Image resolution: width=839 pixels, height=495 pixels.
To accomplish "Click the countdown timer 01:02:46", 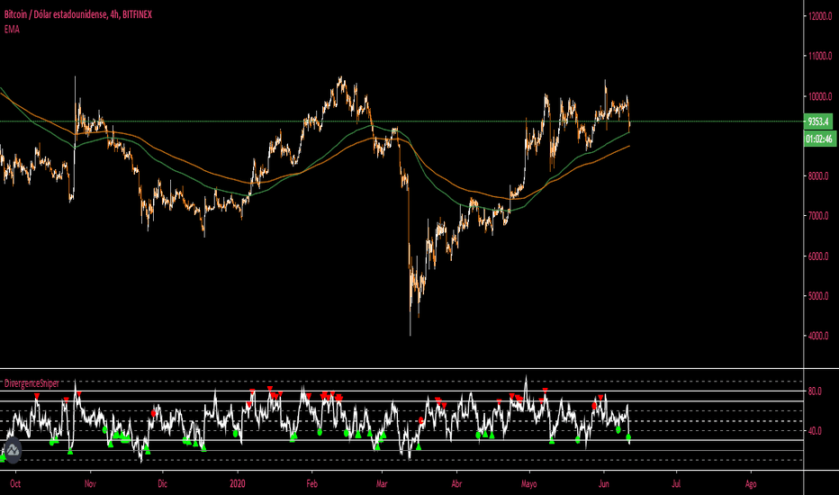I will pos(820,139).
